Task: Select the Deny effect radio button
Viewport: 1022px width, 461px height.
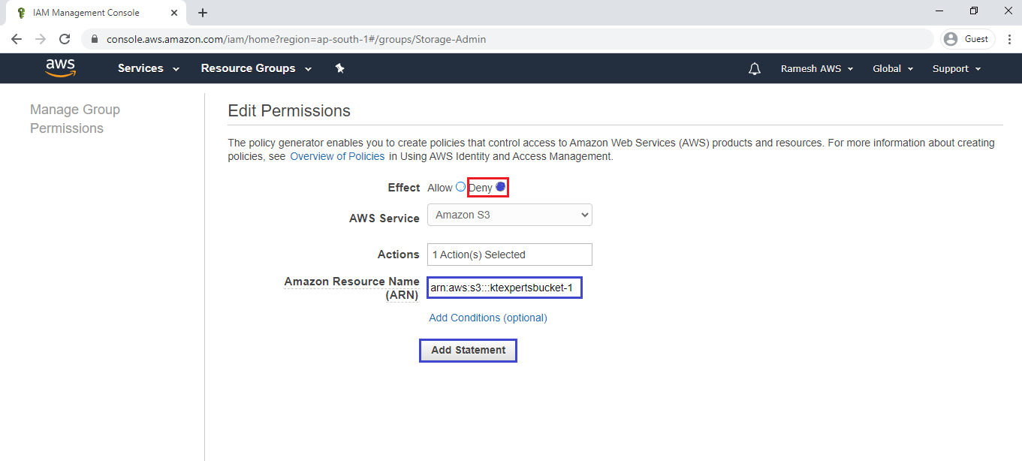Action: coord(501,187)
